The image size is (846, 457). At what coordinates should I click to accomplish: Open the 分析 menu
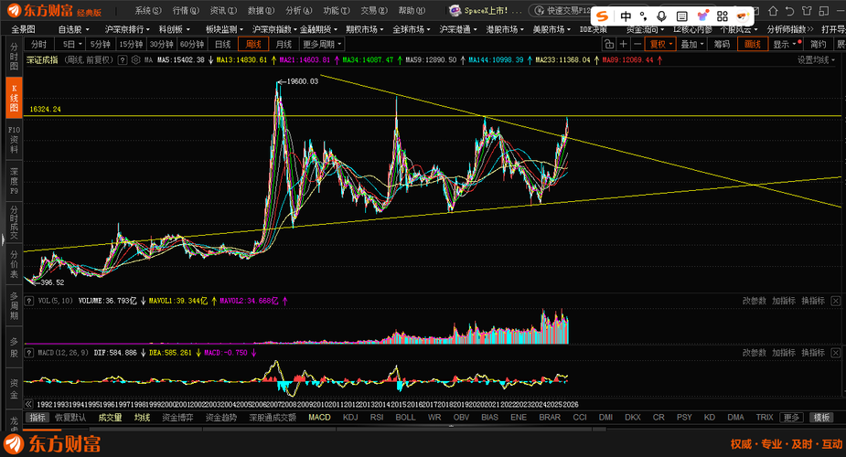click(x=298, y=11)
